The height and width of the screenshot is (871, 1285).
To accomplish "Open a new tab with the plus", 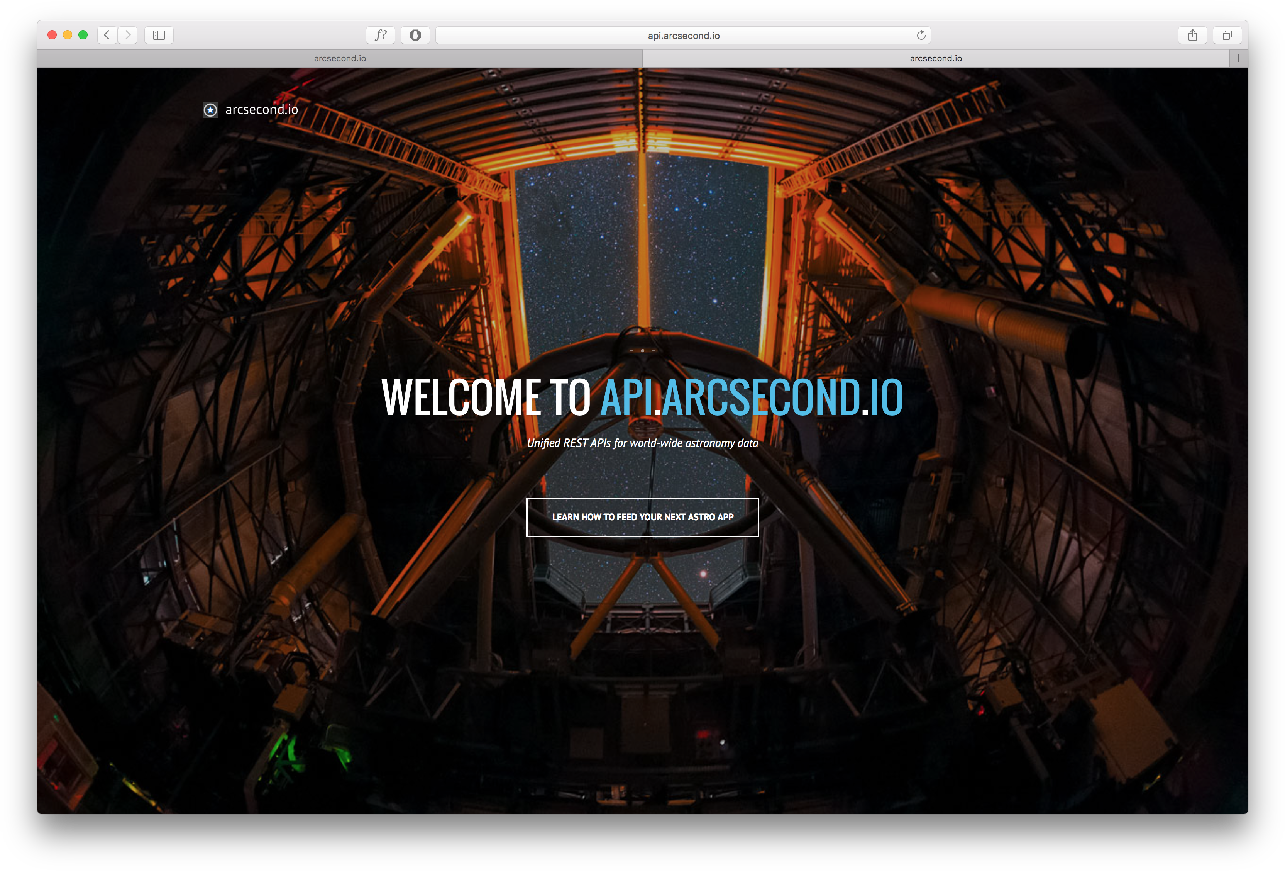I will [1239, 58].
